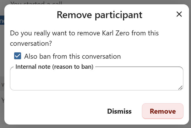Click the 'Remove participant' dialog title
Screen dimensions: 191x128
point(100,14)
